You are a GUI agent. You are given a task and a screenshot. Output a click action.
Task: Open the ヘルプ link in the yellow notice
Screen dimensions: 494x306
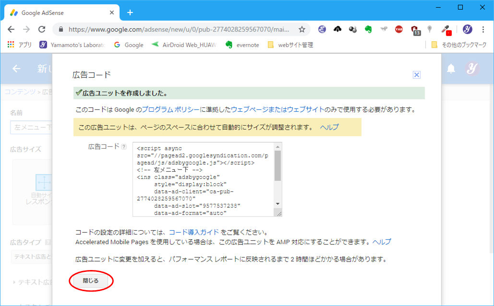[x=329, y=127]
